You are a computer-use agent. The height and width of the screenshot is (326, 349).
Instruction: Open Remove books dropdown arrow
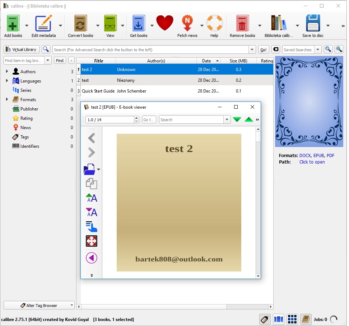click(260, 25)
